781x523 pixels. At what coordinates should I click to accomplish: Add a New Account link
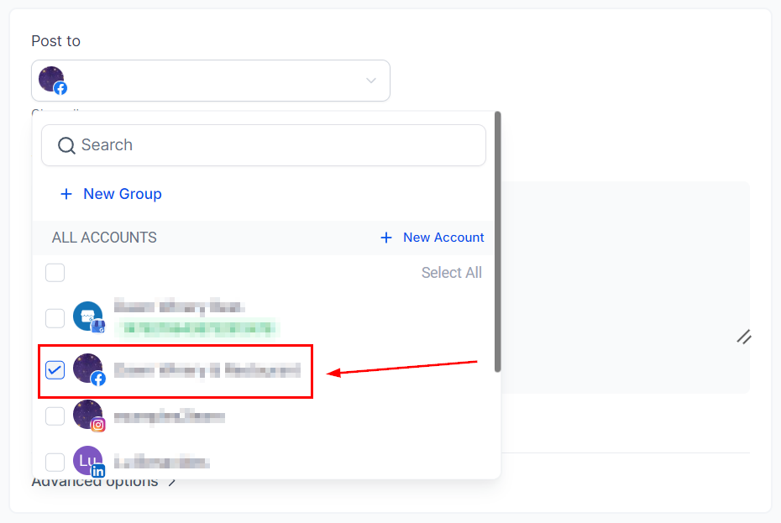coord(443,238)
